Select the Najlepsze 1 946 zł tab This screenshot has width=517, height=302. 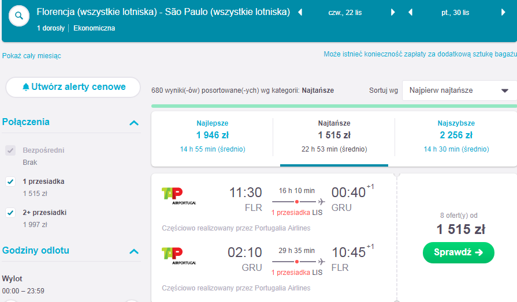point(213,136)
